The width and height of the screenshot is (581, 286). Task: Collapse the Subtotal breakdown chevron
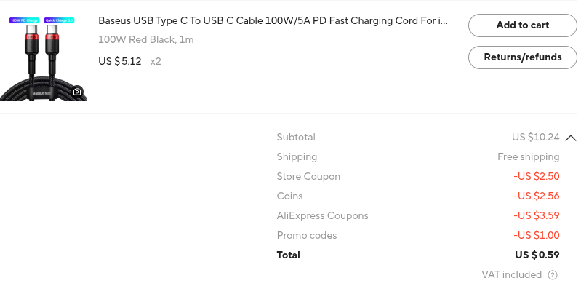point(571,138)
